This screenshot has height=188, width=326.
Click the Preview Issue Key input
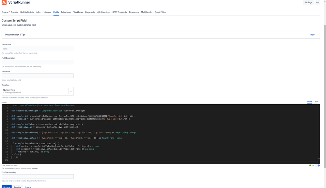[38, 177]
